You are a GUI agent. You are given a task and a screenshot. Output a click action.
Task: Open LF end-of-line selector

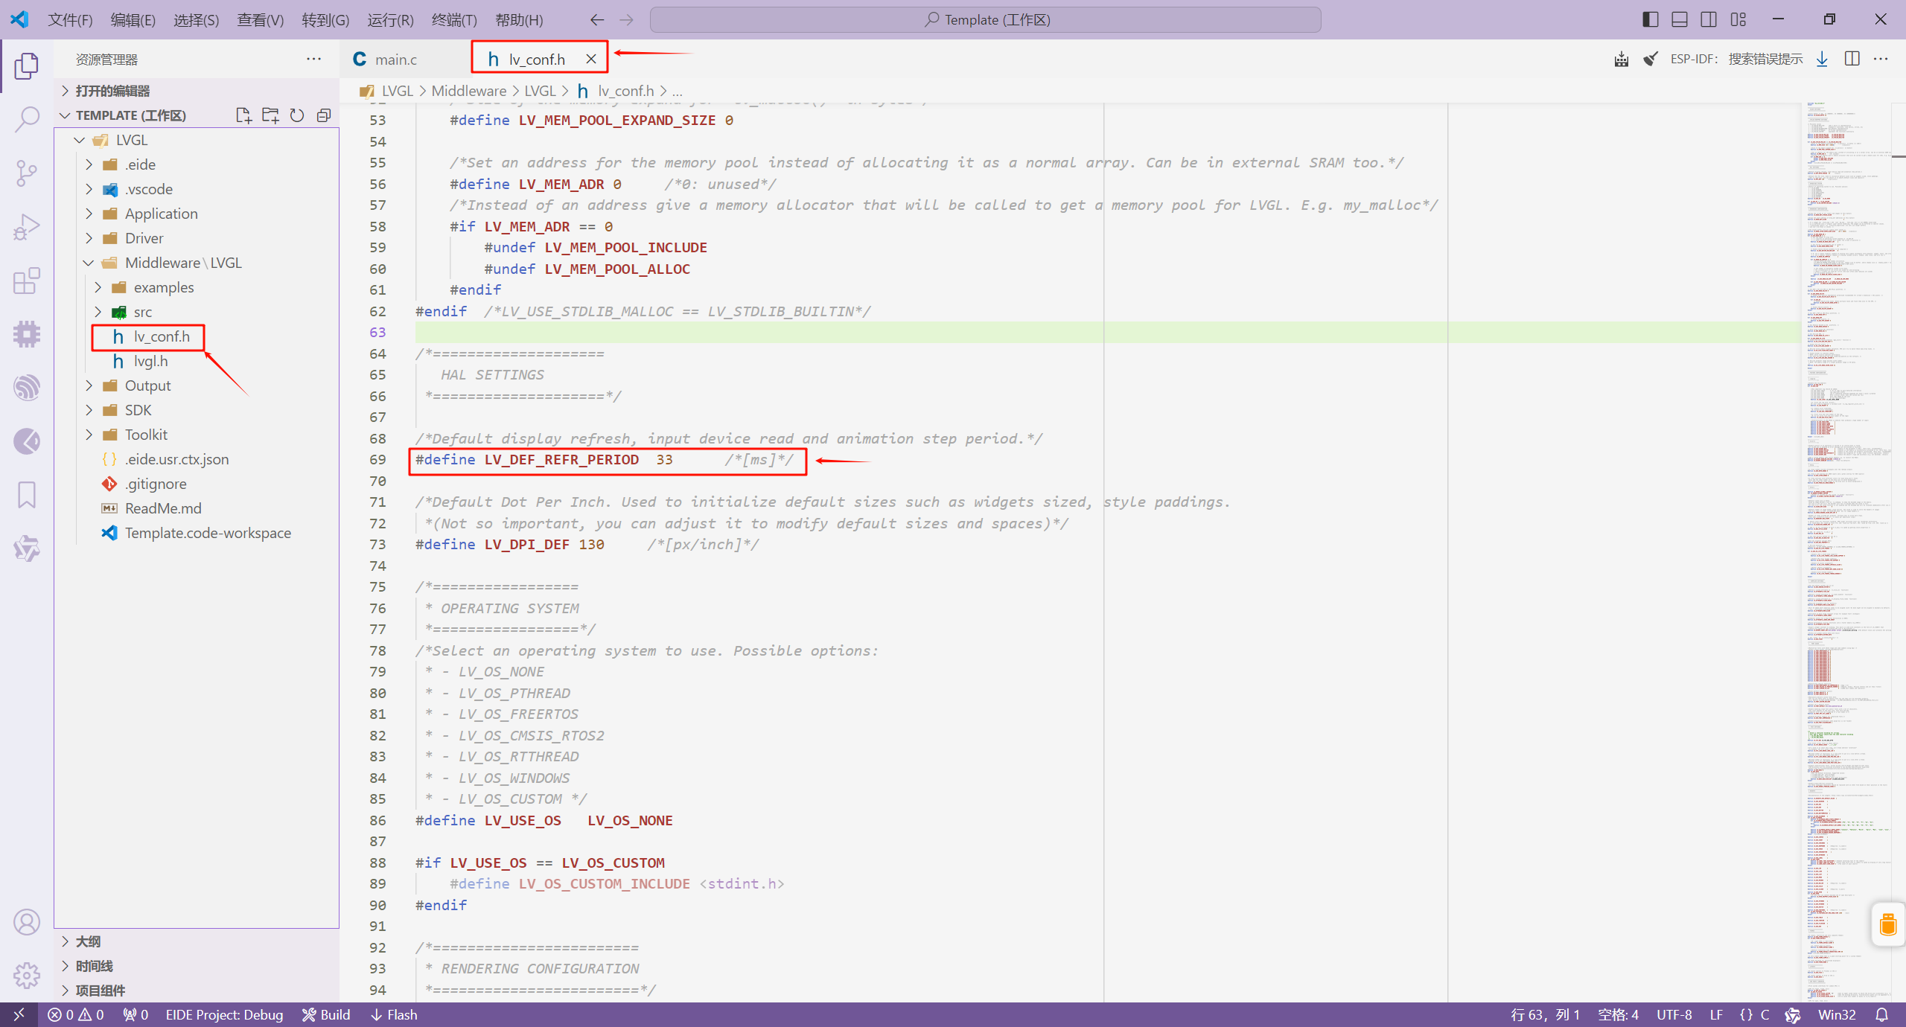click(x=1716, y=1014)
